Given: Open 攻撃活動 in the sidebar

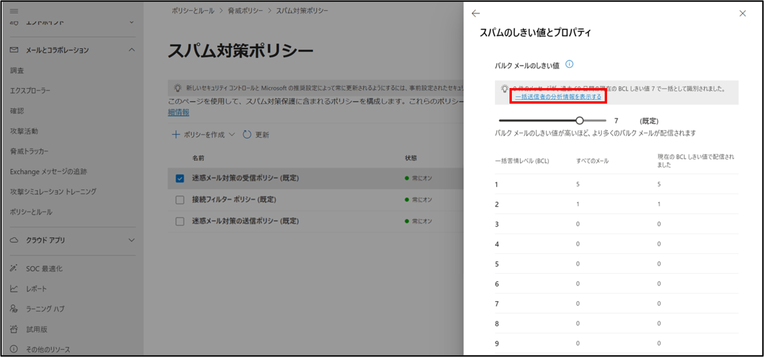Looking at the screenshot, I should click(24, 131).
